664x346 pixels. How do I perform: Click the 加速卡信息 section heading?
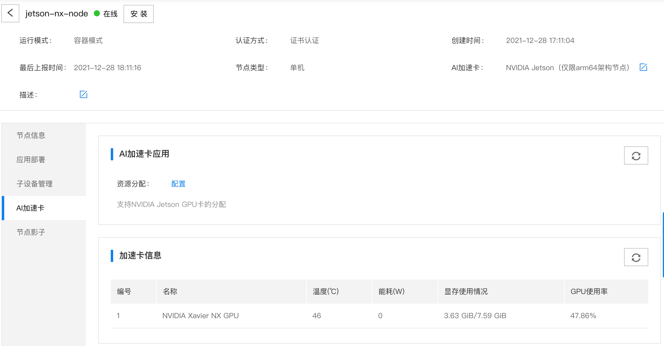140,256
